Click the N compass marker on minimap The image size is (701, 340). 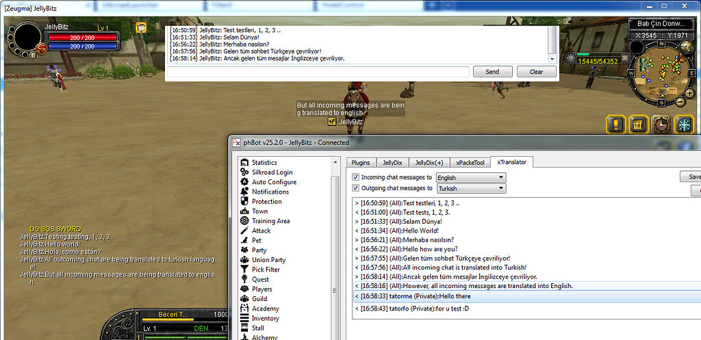tap(661, 43)
